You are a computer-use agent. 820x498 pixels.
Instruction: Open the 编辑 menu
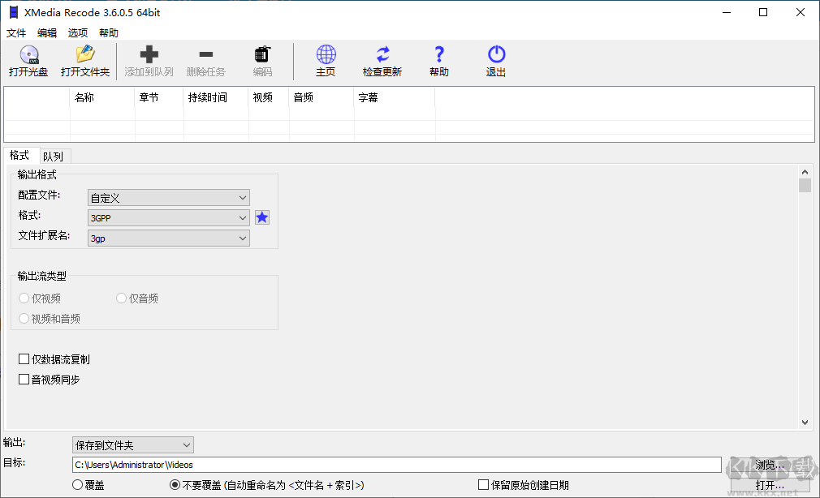[x=47, y=33]
